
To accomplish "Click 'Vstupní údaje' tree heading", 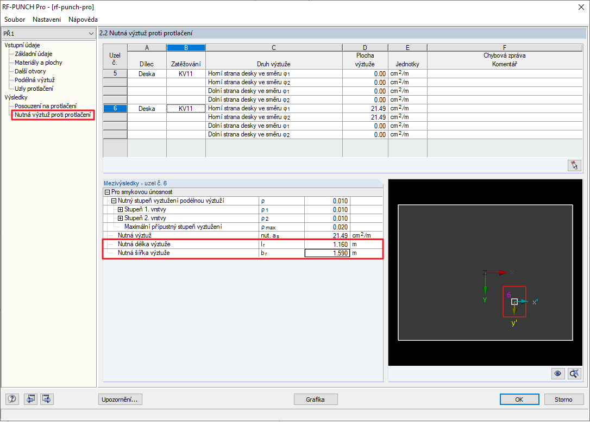I will click(x=22, y=45).
